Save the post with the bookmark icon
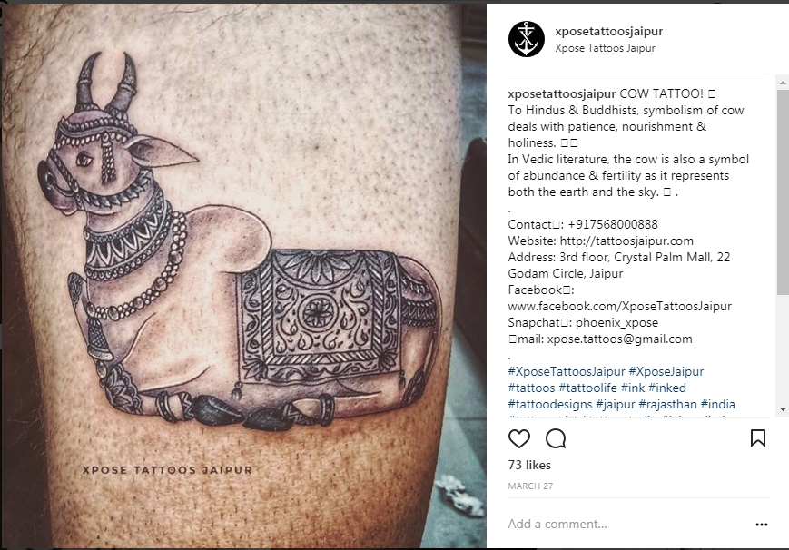 click(758, 438)
